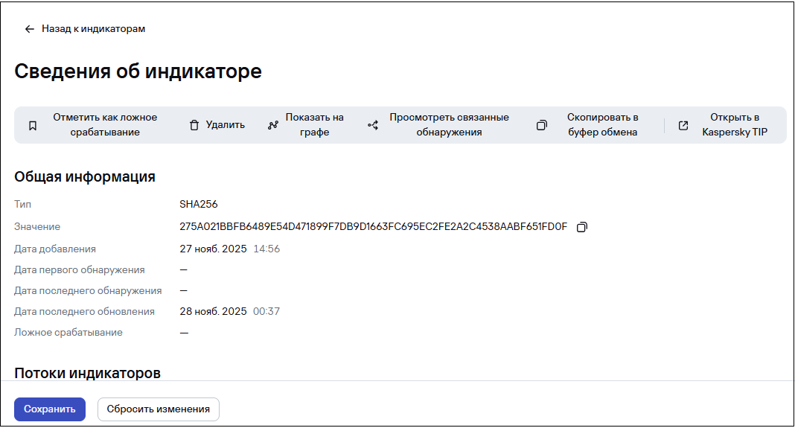The width and height of the screenshot is (795, 428).
Task: Click the time '14:56'
Action: coord(266,249)
